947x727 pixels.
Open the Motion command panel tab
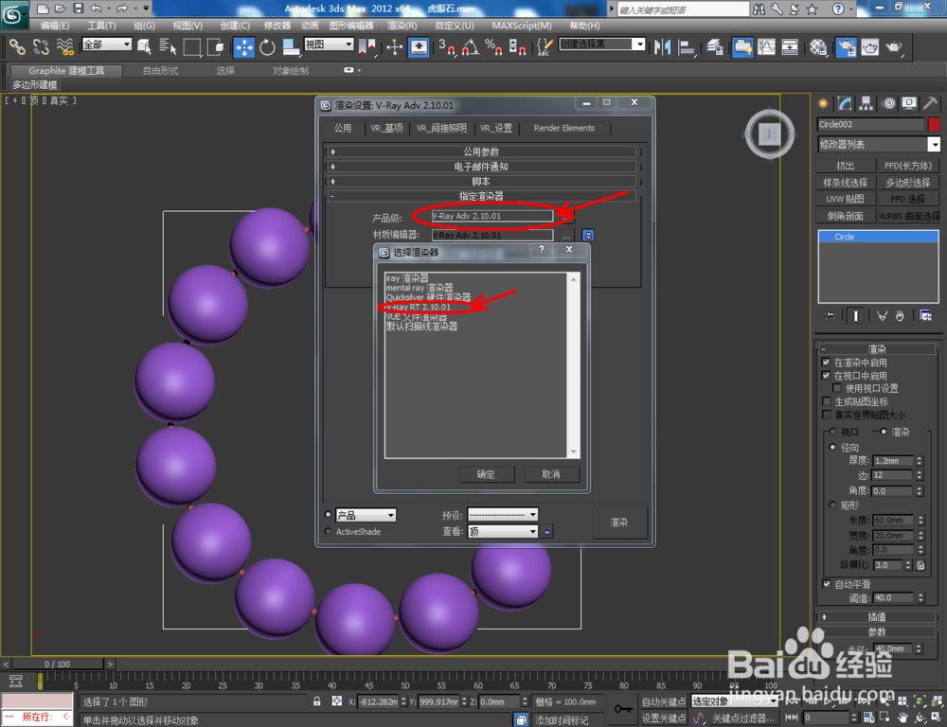(x=888, y=104)
